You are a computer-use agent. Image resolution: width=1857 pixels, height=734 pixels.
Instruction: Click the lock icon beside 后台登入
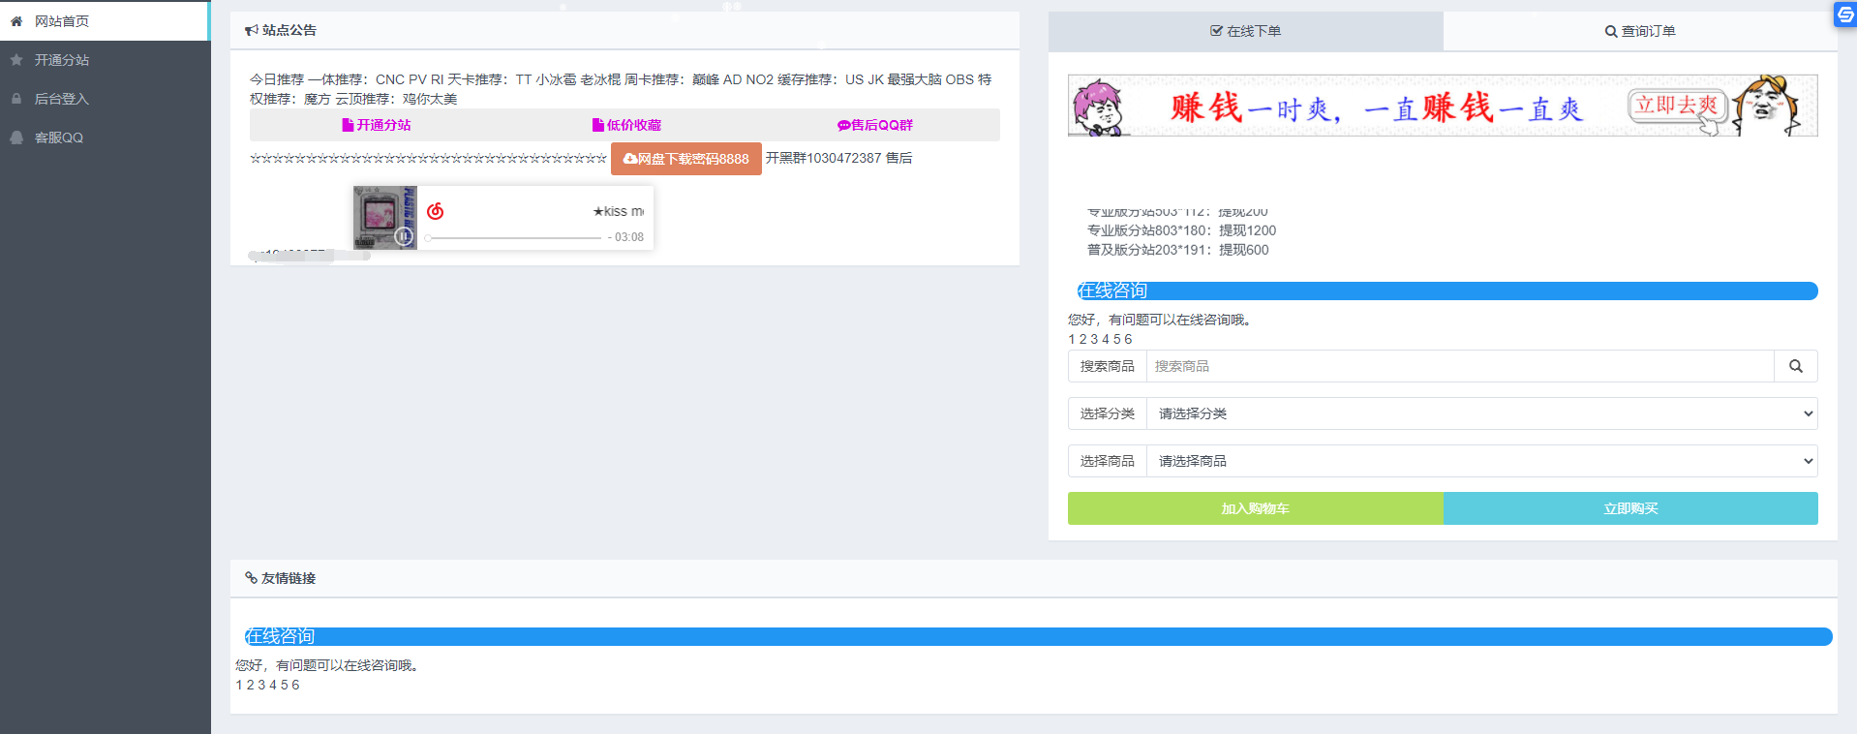click(x=16, y=99)
